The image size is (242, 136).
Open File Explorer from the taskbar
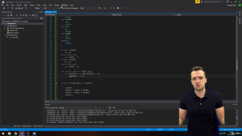[9, 133]
